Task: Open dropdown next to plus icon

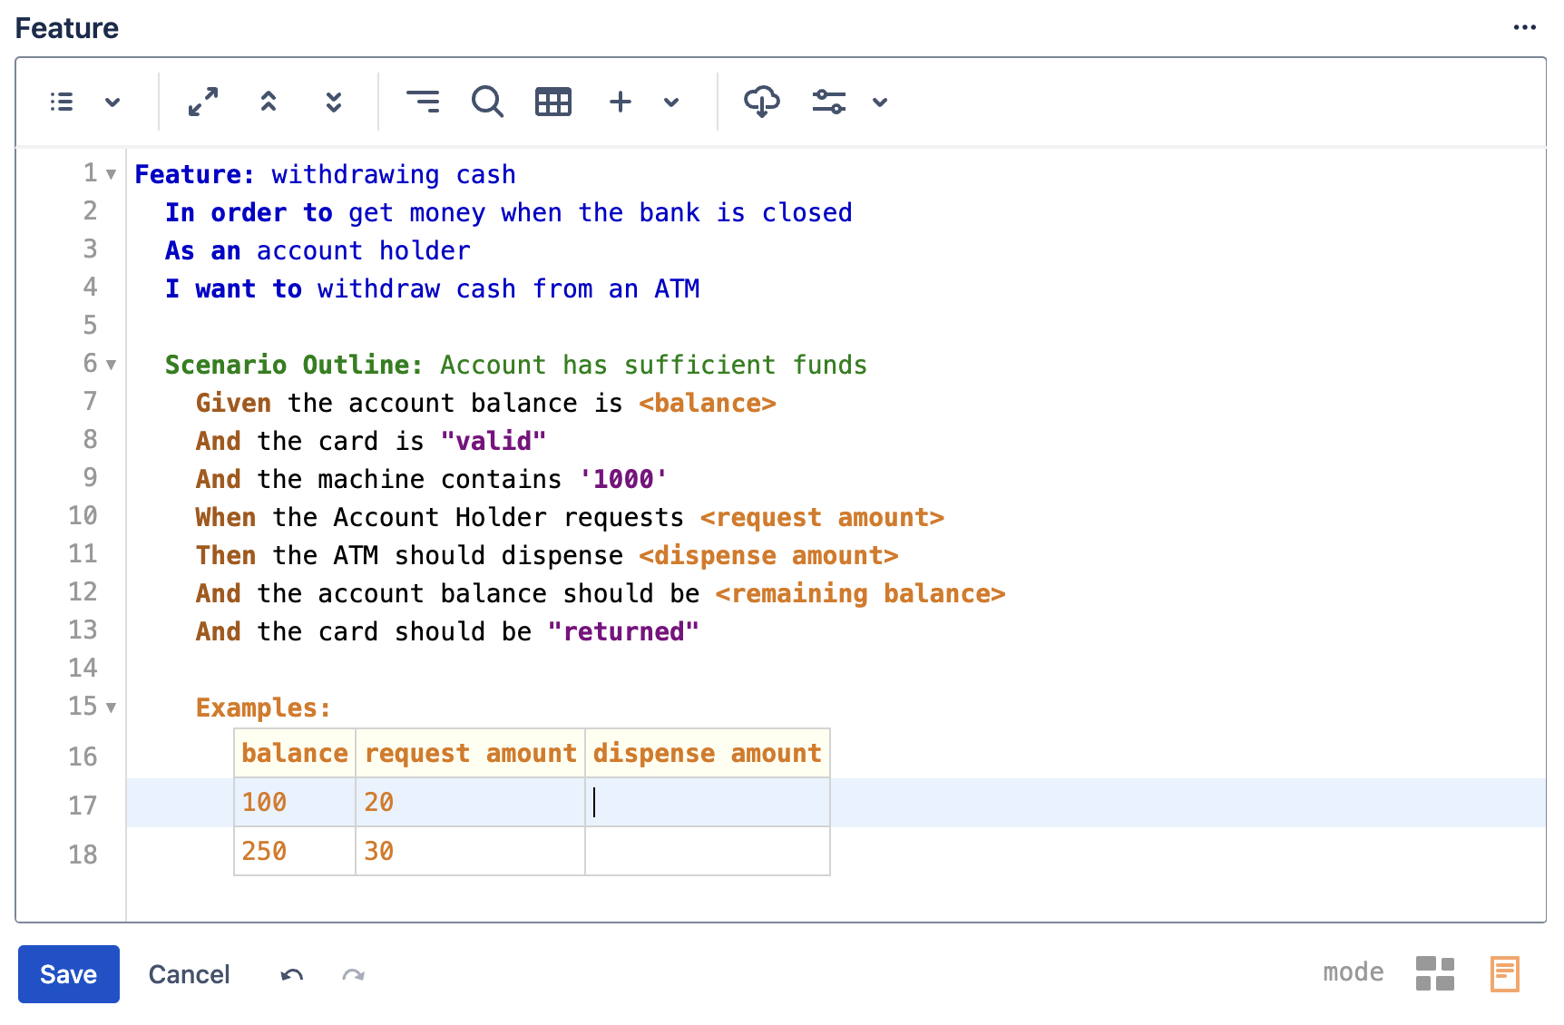Action: pyautogui.click(x=671, y=102)
